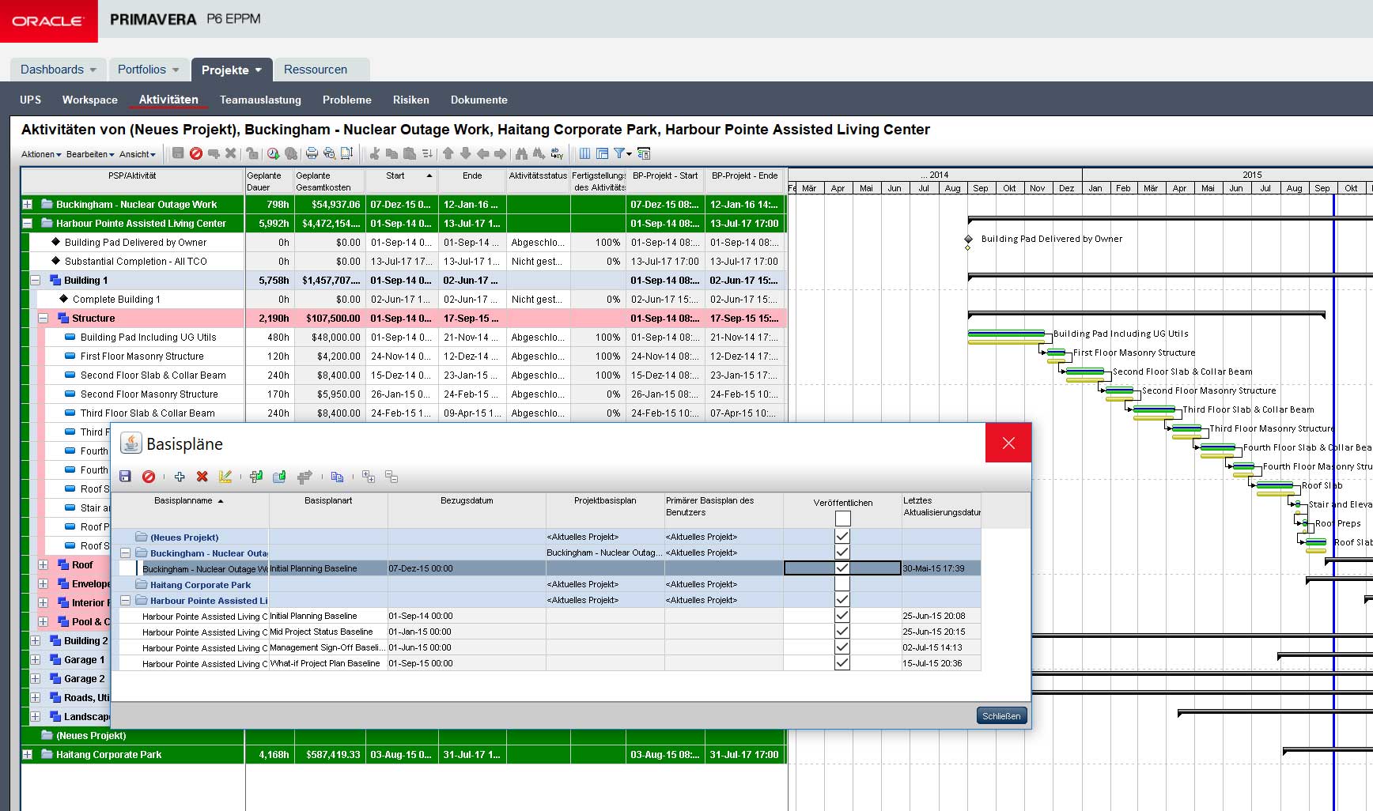Click the binoculars find icon

[x=521, y=153]
